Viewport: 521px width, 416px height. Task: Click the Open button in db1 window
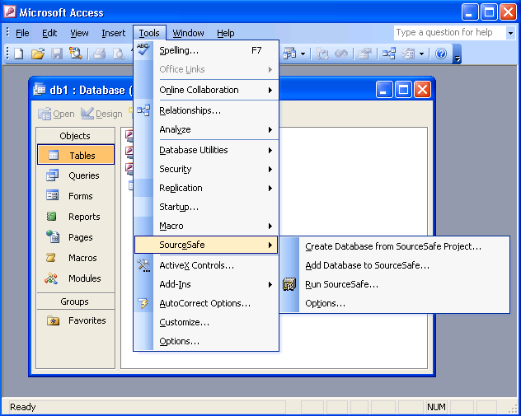[x=56, y=114]
